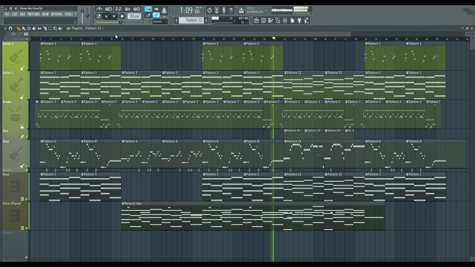Select the Playback (speaker) tool in playlist

tap(60, 28)
